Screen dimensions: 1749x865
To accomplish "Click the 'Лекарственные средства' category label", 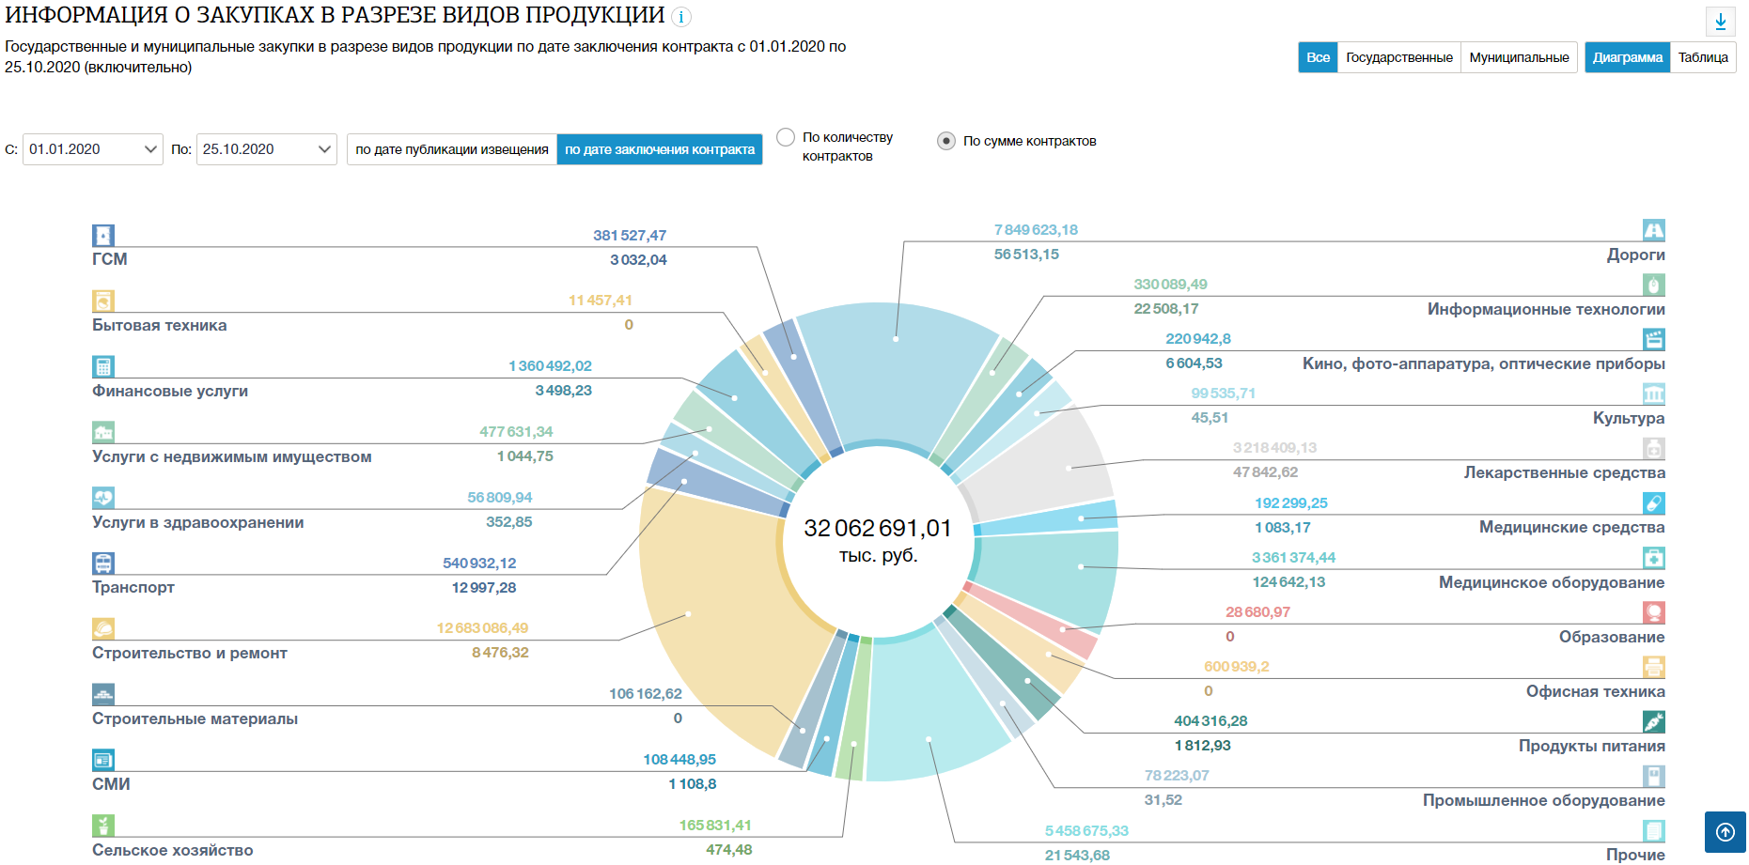I will [1564, 472].
